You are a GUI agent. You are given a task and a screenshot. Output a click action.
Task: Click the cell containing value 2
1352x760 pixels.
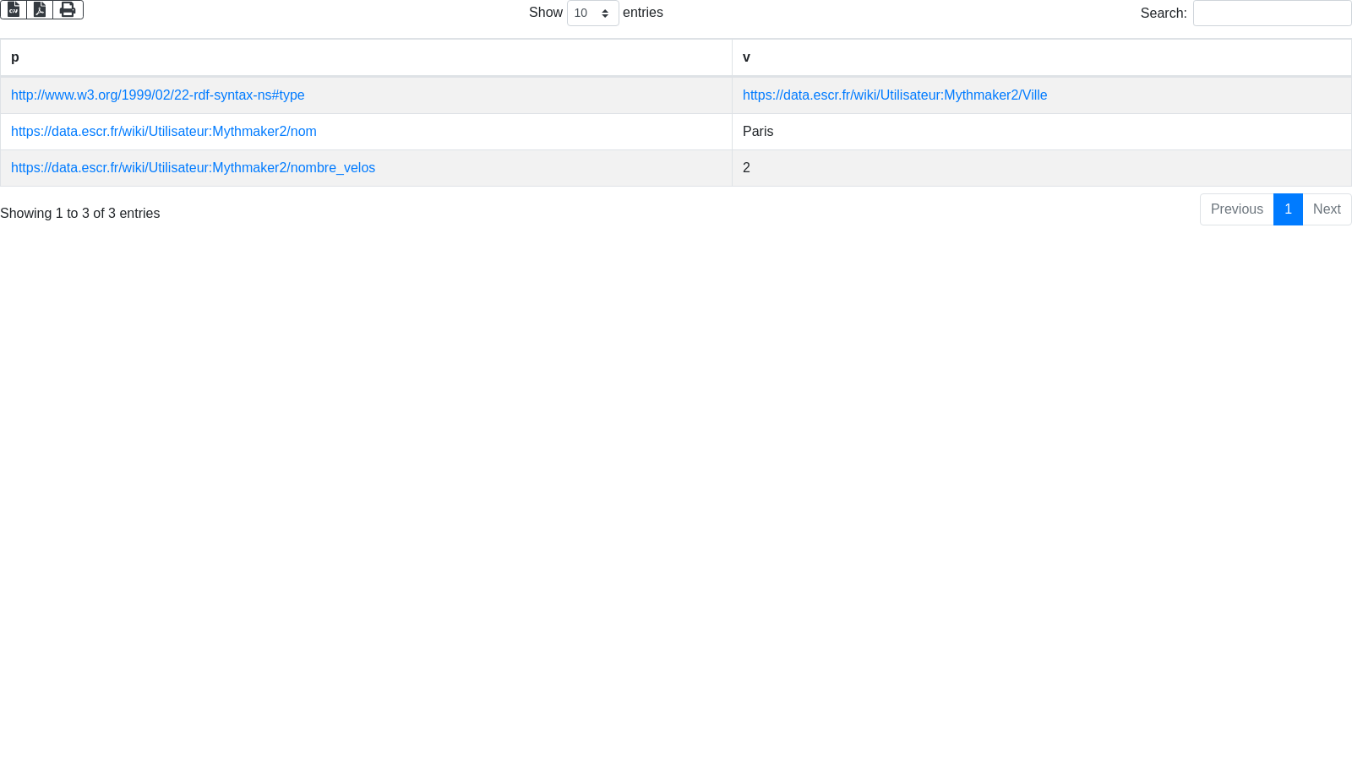[x=746, y=168]
